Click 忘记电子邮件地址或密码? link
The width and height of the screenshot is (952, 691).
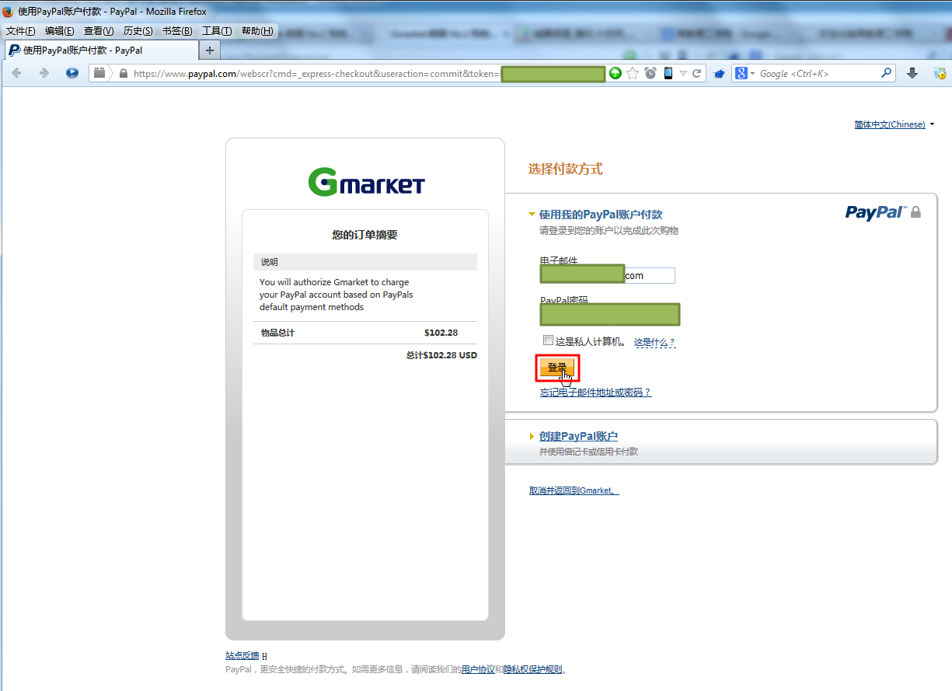coord(595,393)
